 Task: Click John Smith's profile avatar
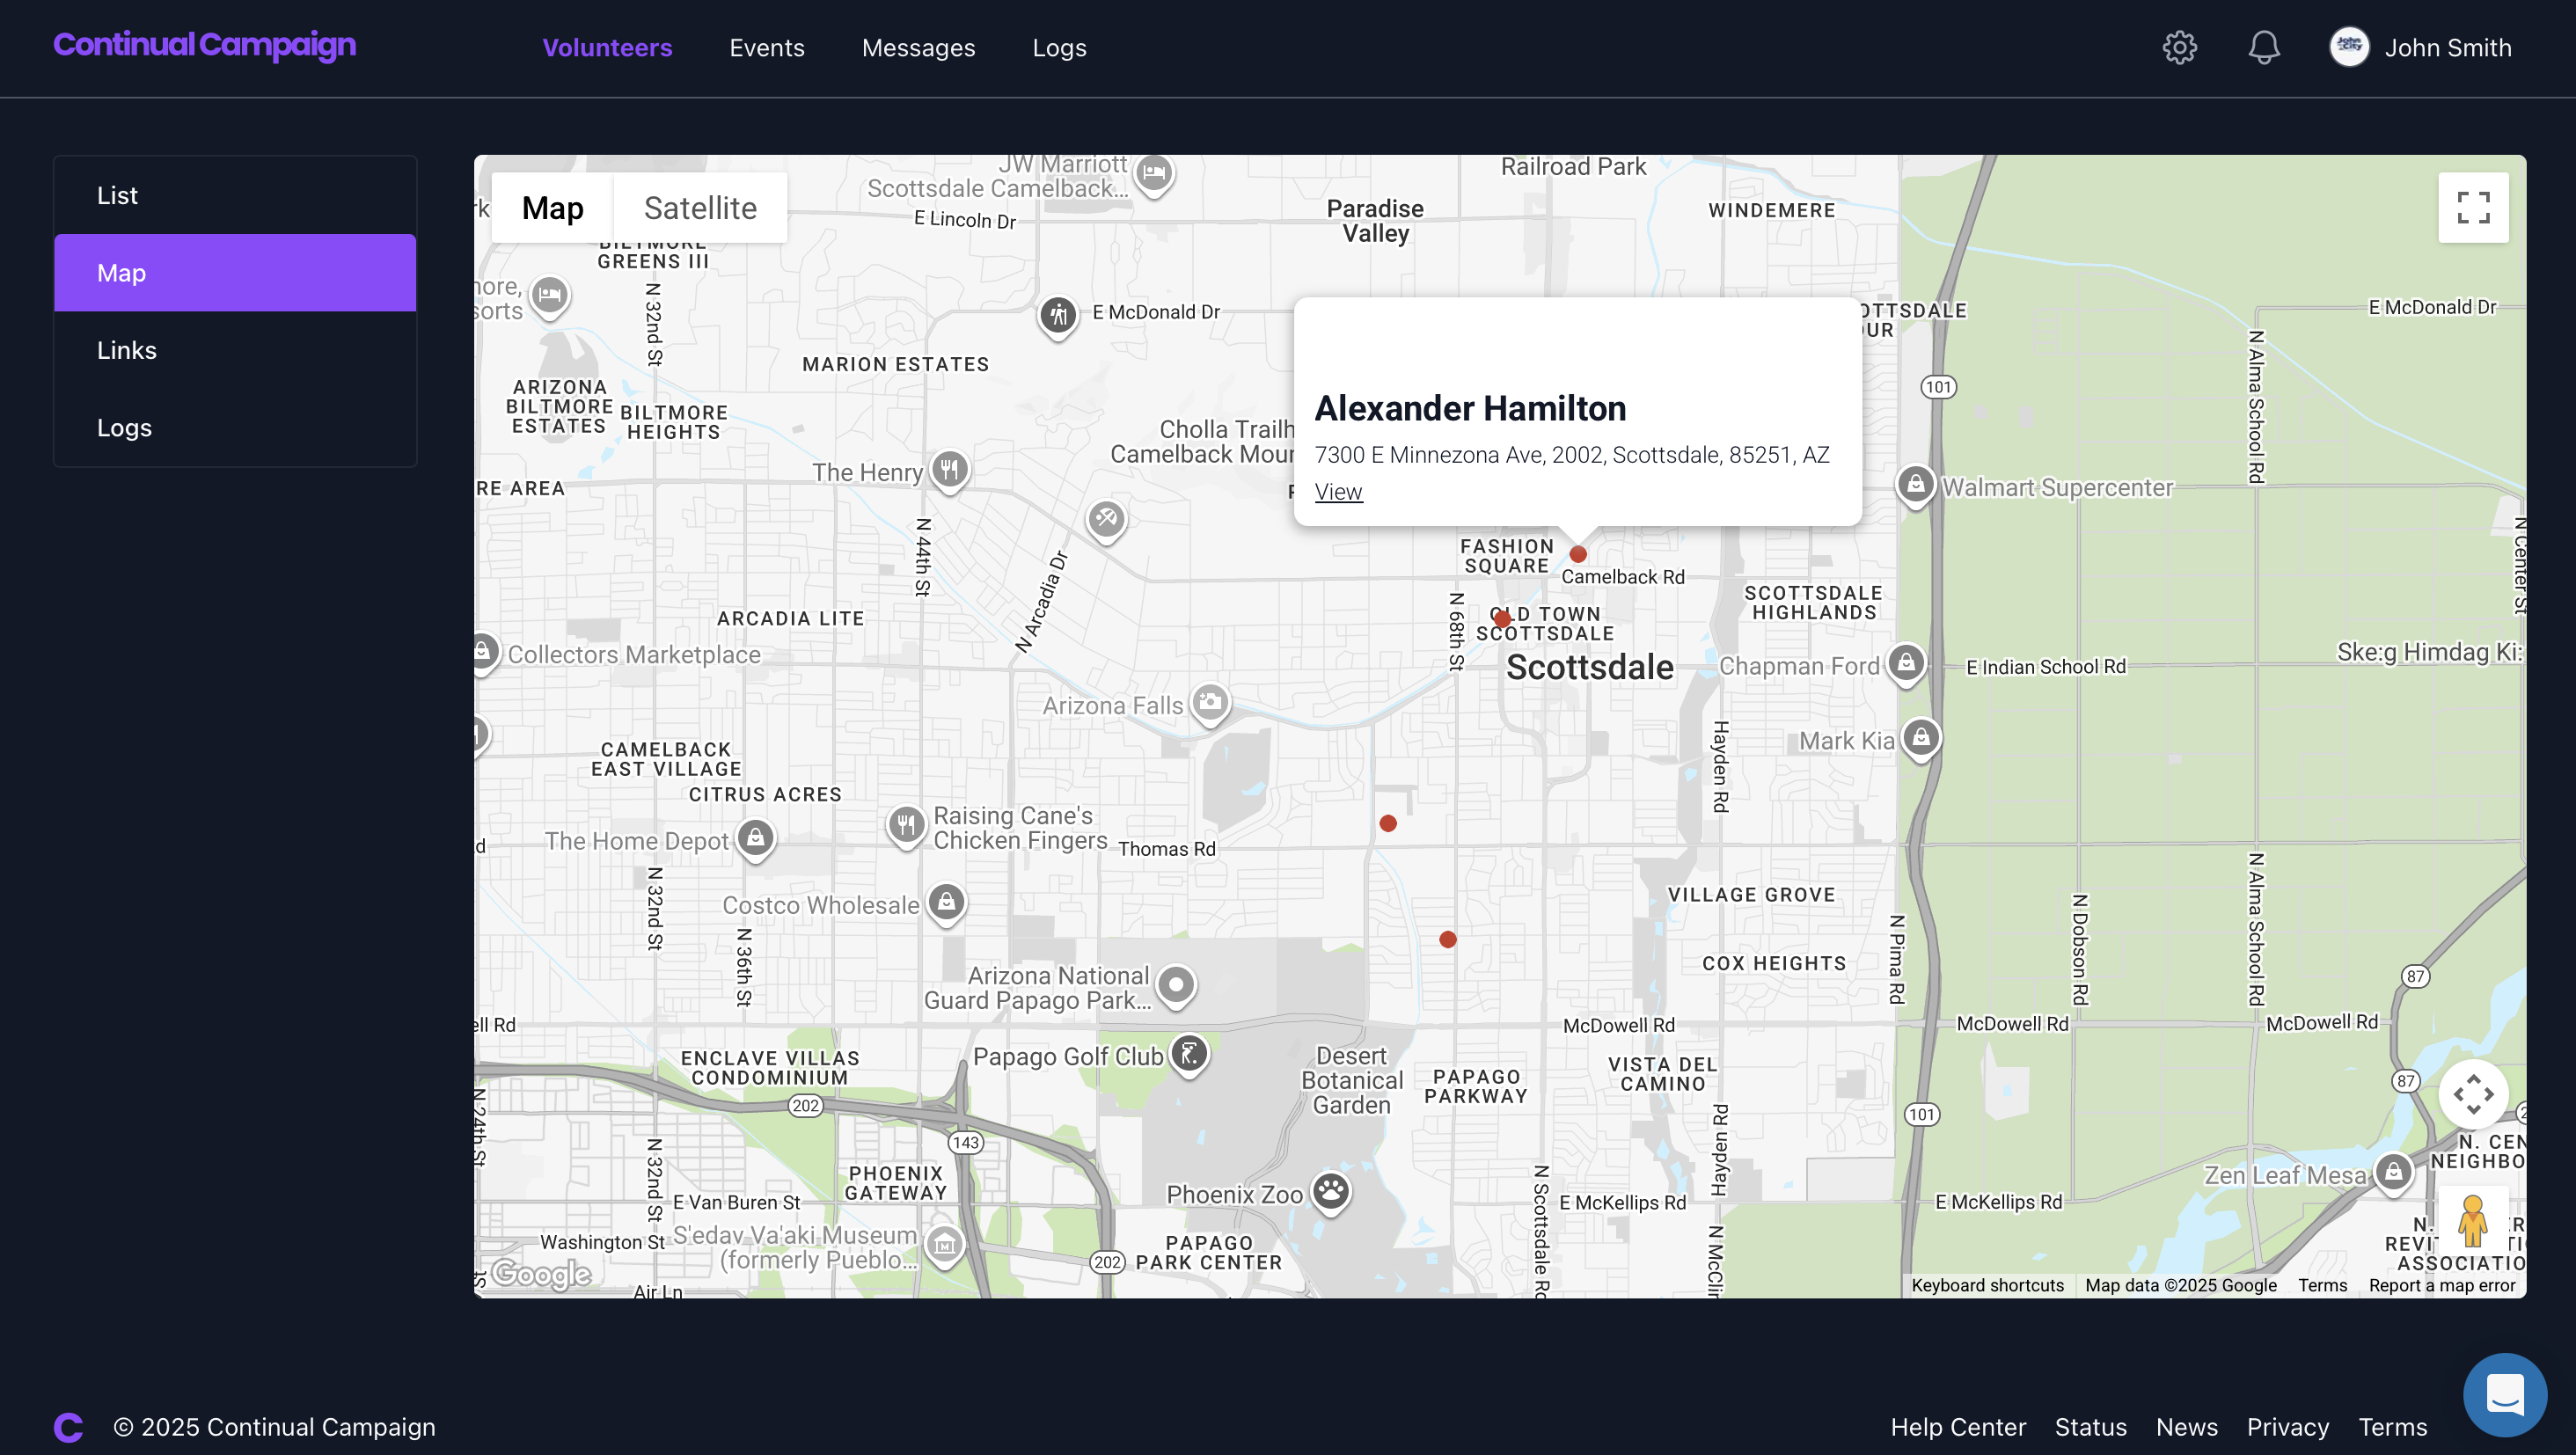(x=2348, y=47)
